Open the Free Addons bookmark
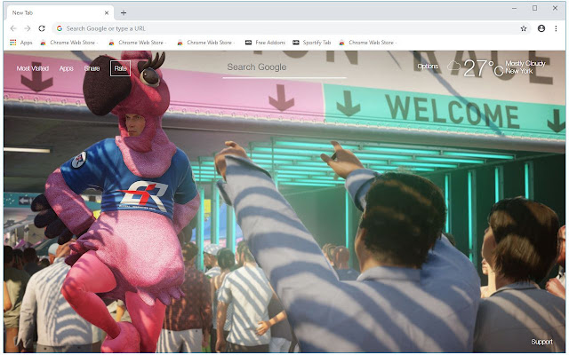This screenshot has width=569, height=355. click(x=265, y=43)
